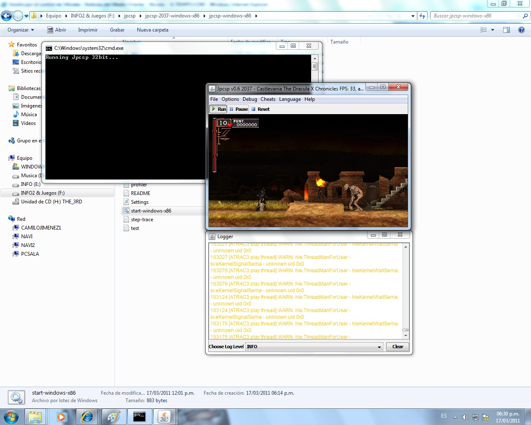The width and height of the screenshot is (531, 425).
Task: Click the cmd.exe title bar icon
Action: click(49, 48)
